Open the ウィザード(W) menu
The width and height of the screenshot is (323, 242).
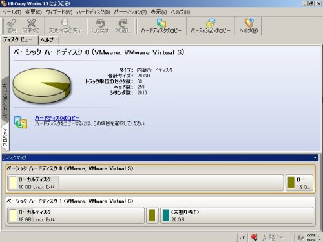pos(59,12)
